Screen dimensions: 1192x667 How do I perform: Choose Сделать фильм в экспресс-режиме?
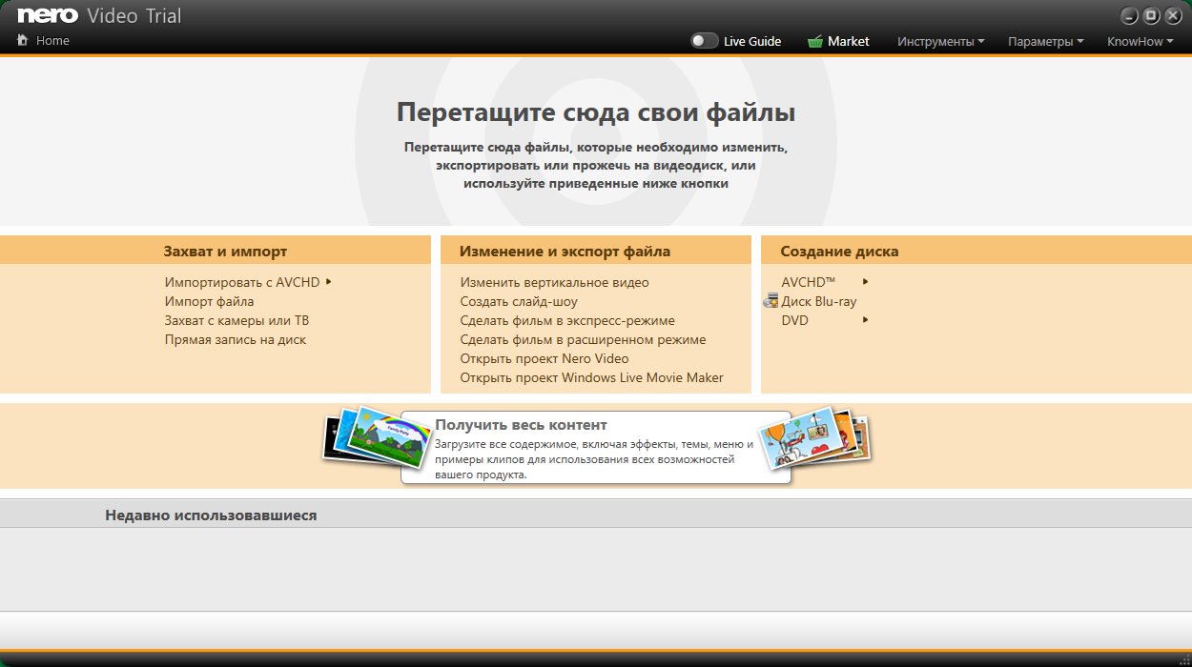pos(567,320)
